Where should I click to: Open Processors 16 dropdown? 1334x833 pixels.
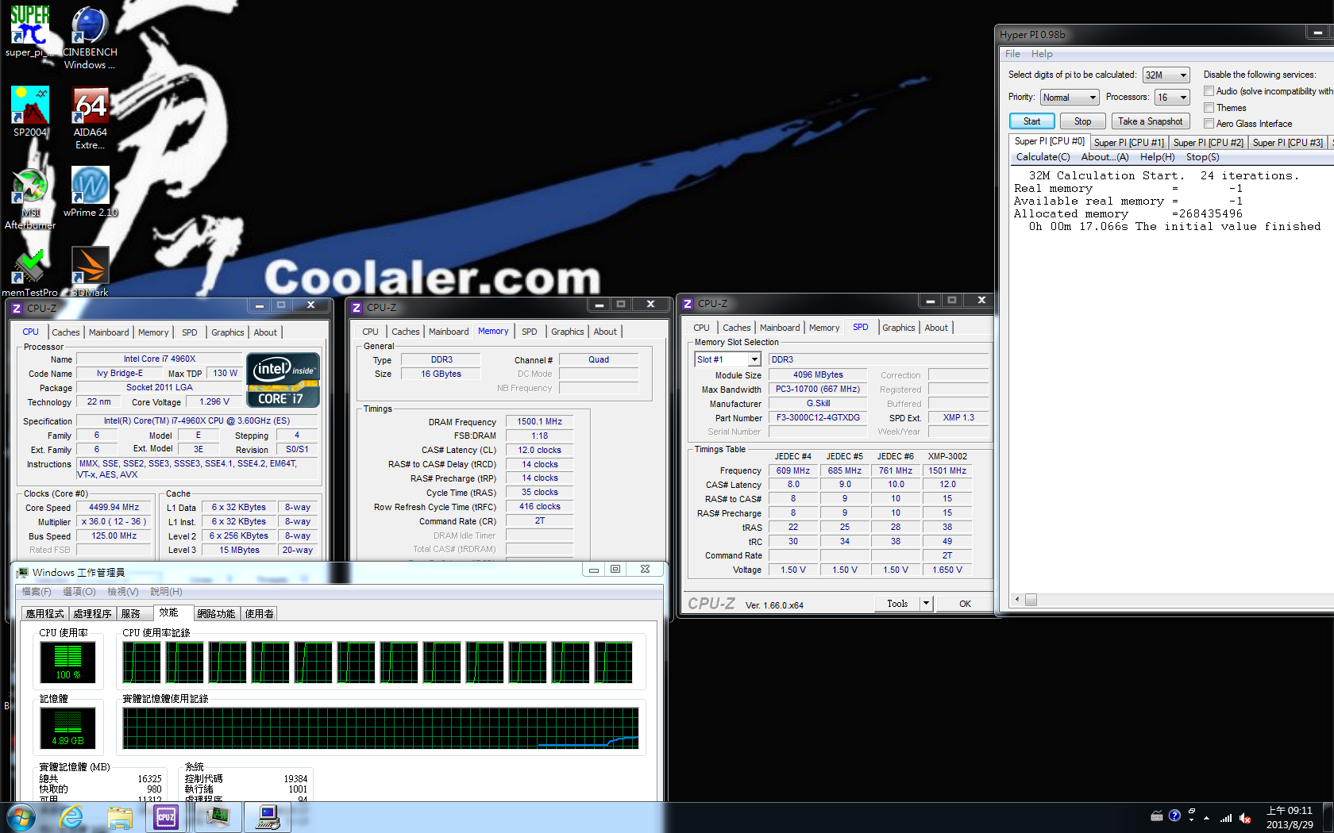[x=1172, y=98]
